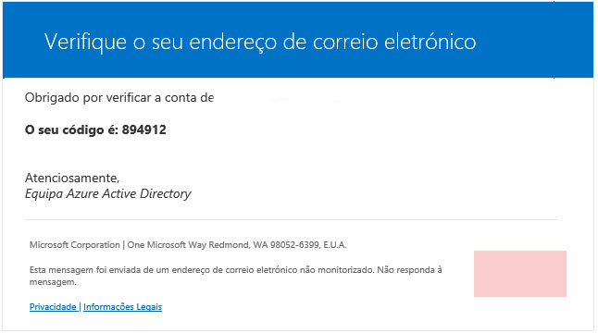This screenshot has height=333, width=598.
Task: Click the pink placeholder logo box
Action: pos(520,274)
